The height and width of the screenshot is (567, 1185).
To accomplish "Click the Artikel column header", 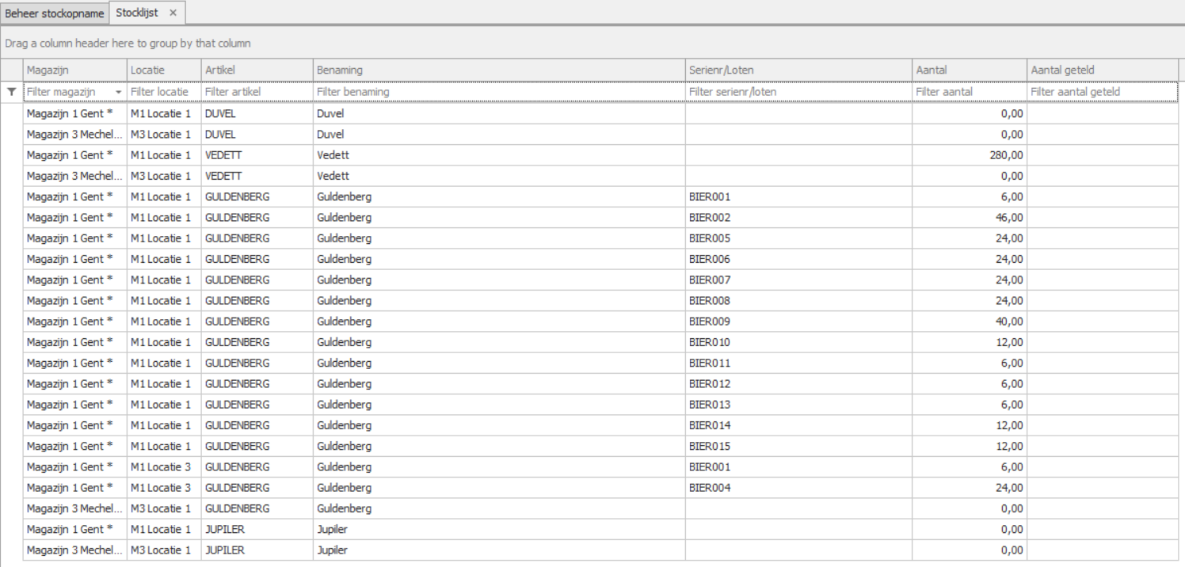I will click(256, 70).
